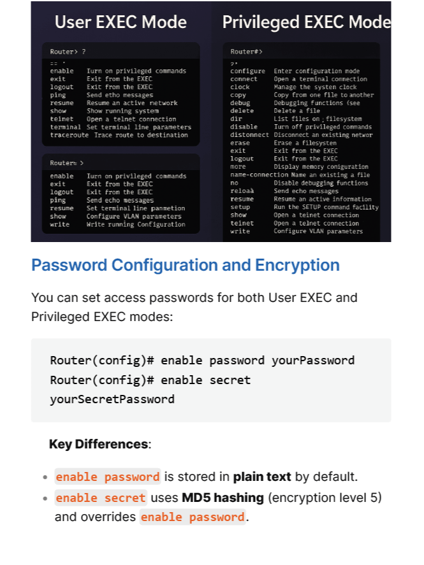Click the Password Configuration and Encryption heading
424x565 pixels.
point(186,265)
